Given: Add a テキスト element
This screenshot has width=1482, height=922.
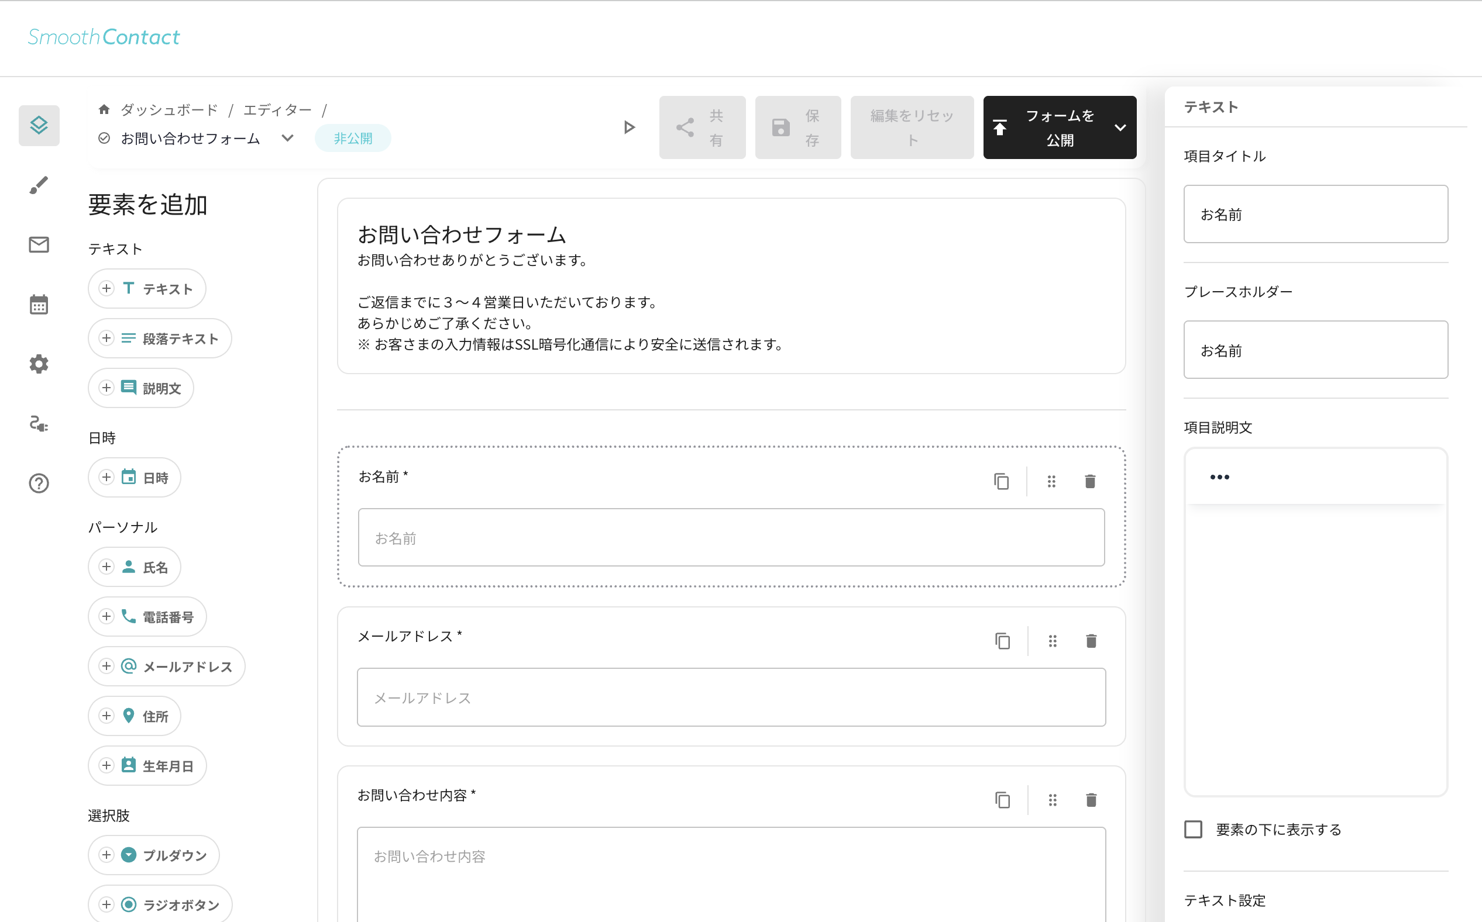Looking at the screenshot, I should tap(147, 288).
